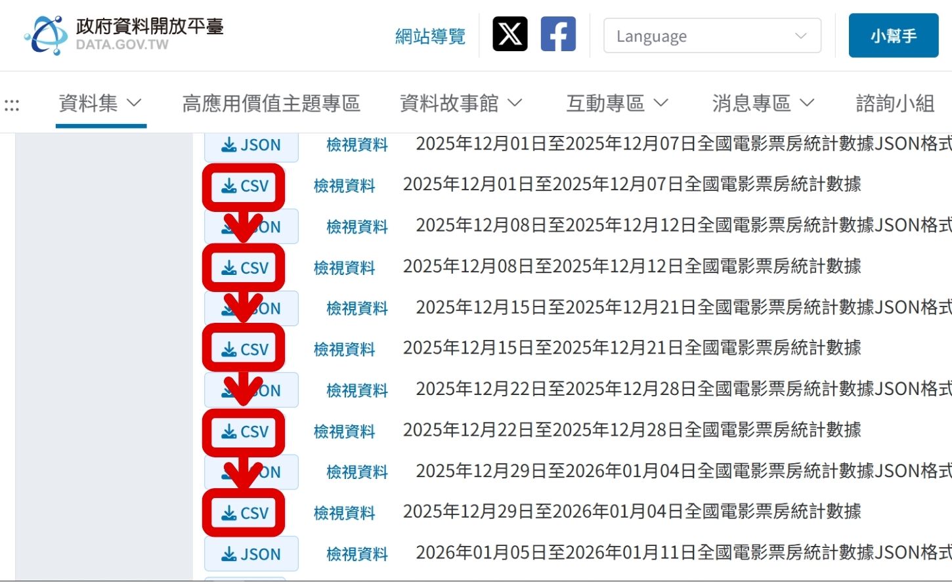Click the 小幫手 helper button
Image resolution: width=952 pixels, height=584 pixels.
(x=894, y=35)
